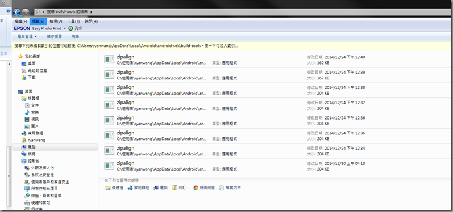This screenshot has width=453, height=212.
Task: Click zipalign icon modified 2014/12/10
Action: (x=109, y=166)
